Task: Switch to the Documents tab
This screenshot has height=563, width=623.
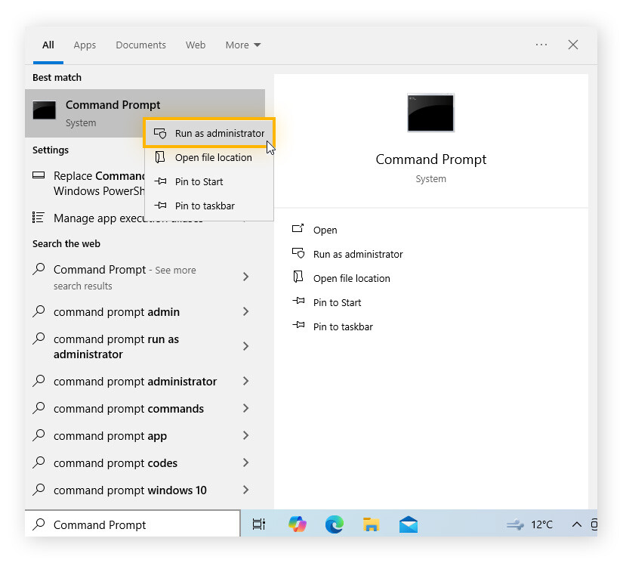Action: point(140,45)
